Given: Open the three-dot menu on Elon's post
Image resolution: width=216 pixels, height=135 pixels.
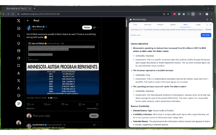Looking at the screenshot, I should coord(98,28).
